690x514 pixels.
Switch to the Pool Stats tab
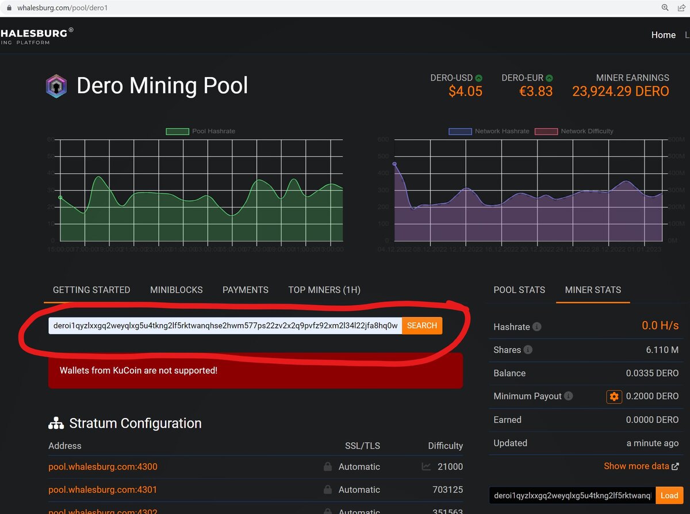pyautogui.click(x=519, y=290)
